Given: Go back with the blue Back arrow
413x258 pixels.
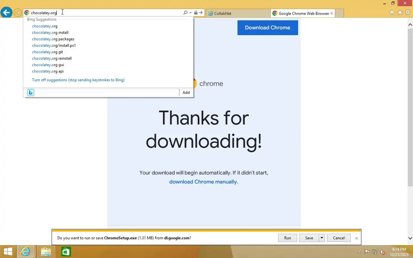Looking at the screenshot, I should click(x=6, y=13).
